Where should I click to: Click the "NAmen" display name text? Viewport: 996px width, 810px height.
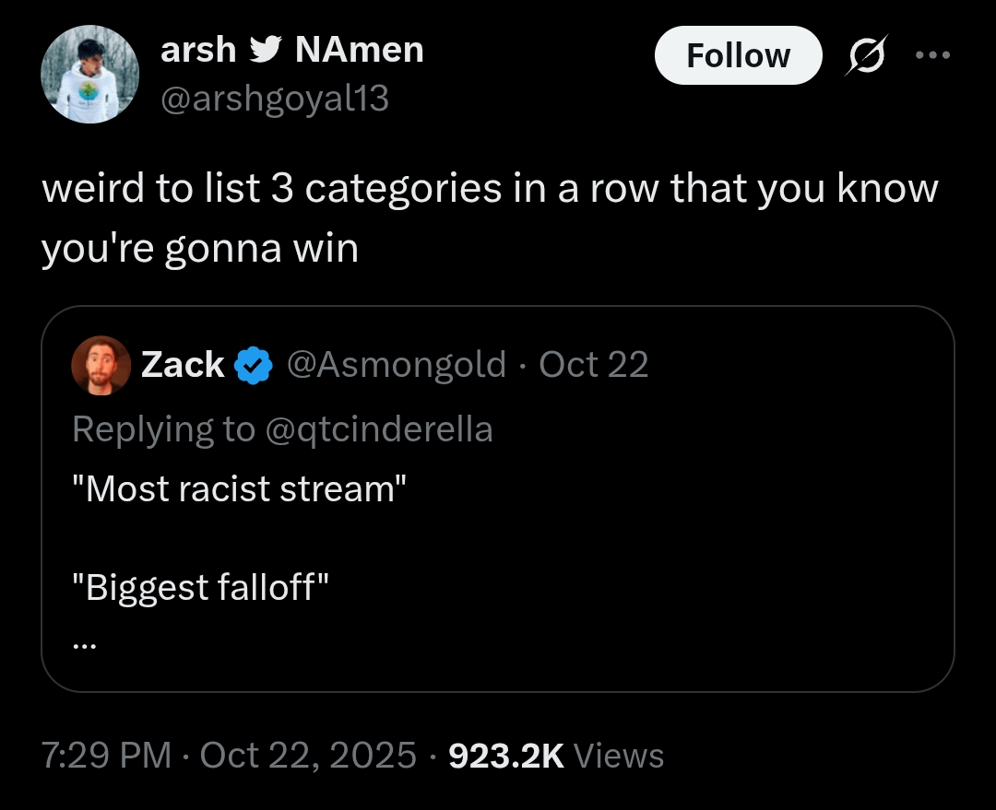[x=359, y=50]
